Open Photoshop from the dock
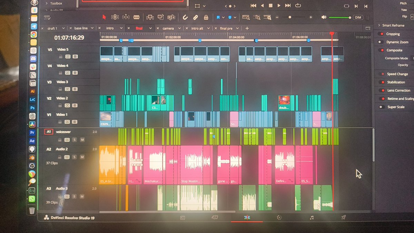The width and height of the screenshot is (414, 233). coord(32,108)
